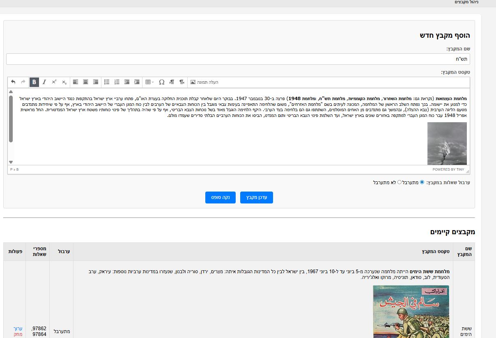
Task: Click the 'מחק' delete link
Action: pos(18,335)
